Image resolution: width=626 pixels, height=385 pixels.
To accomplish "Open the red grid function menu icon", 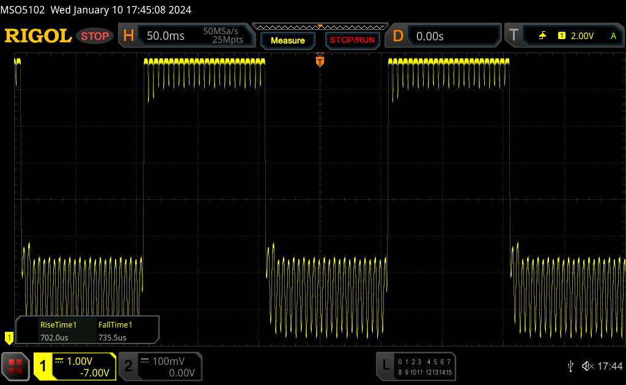I will 16,366.
